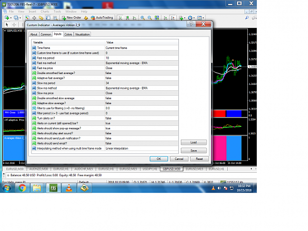Screen dimensions: 308x231
Task: Open the indicators list dropdown icon
Action: click(x=182, y=18)
